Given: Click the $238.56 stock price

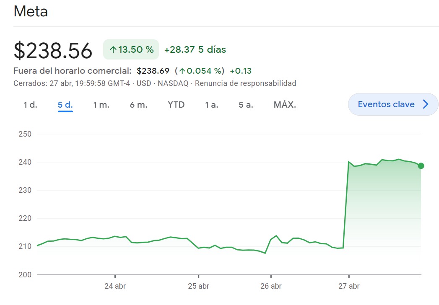Looking at the screenshot, I should (53, 51).
